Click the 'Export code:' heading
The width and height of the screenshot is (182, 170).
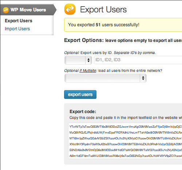(83, 112)
